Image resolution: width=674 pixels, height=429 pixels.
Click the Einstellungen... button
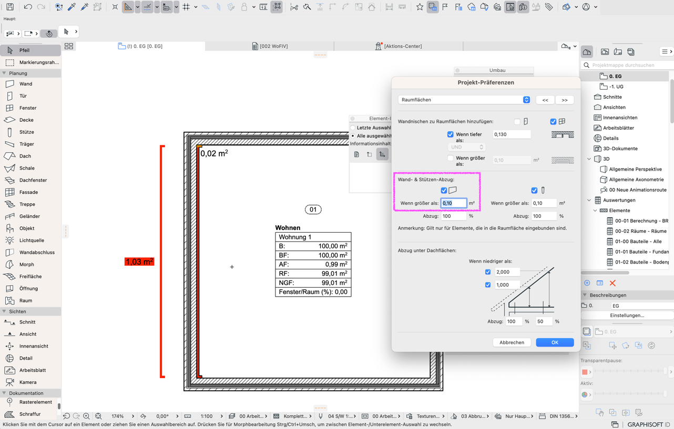(627, 316)
